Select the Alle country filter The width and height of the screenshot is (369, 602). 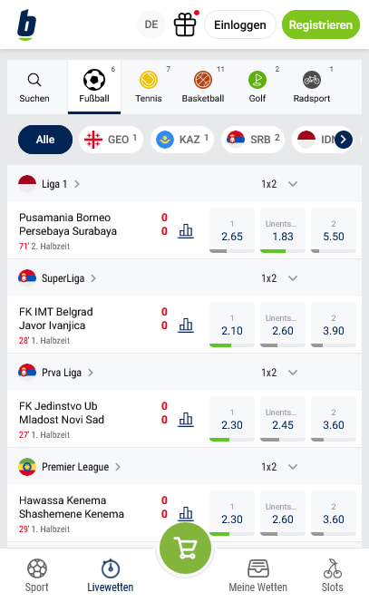pyautogui.click(x=45, y=140)
